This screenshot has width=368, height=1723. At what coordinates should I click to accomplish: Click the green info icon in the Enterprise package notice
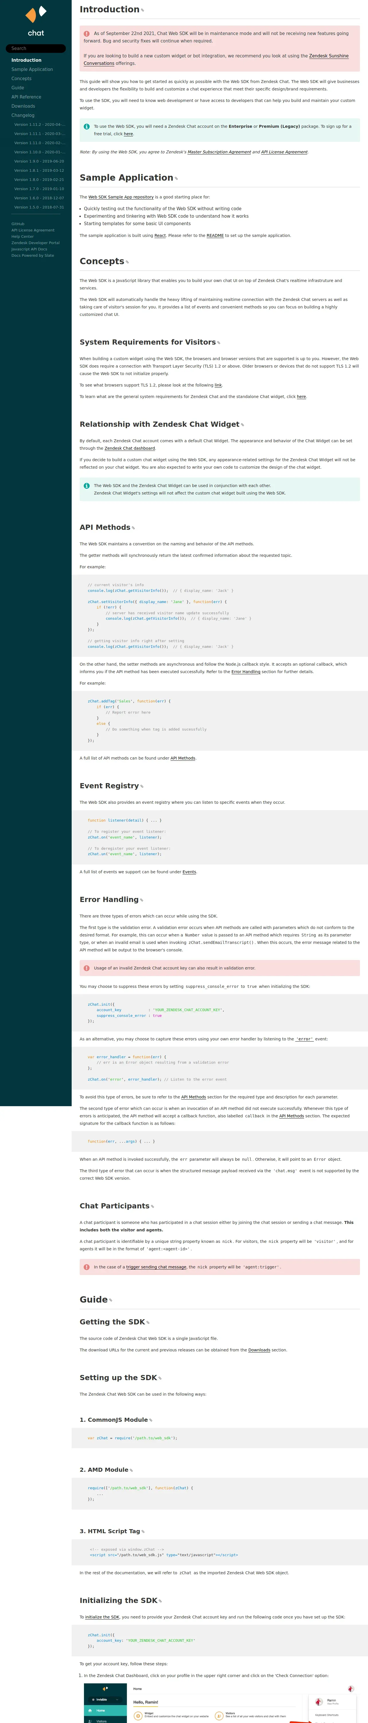coord(86,126)
